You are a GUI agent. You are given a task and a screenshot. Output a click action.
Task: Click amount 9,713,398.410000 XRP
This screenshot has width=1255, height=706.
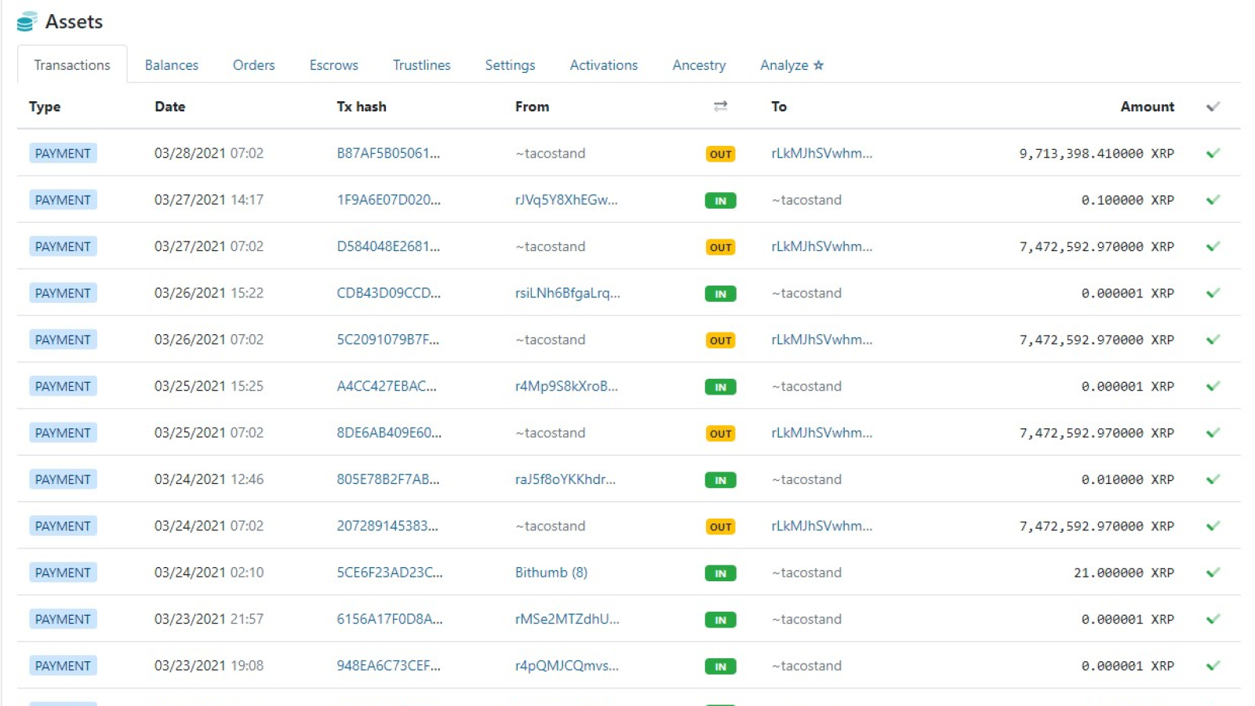(1096, 154)
